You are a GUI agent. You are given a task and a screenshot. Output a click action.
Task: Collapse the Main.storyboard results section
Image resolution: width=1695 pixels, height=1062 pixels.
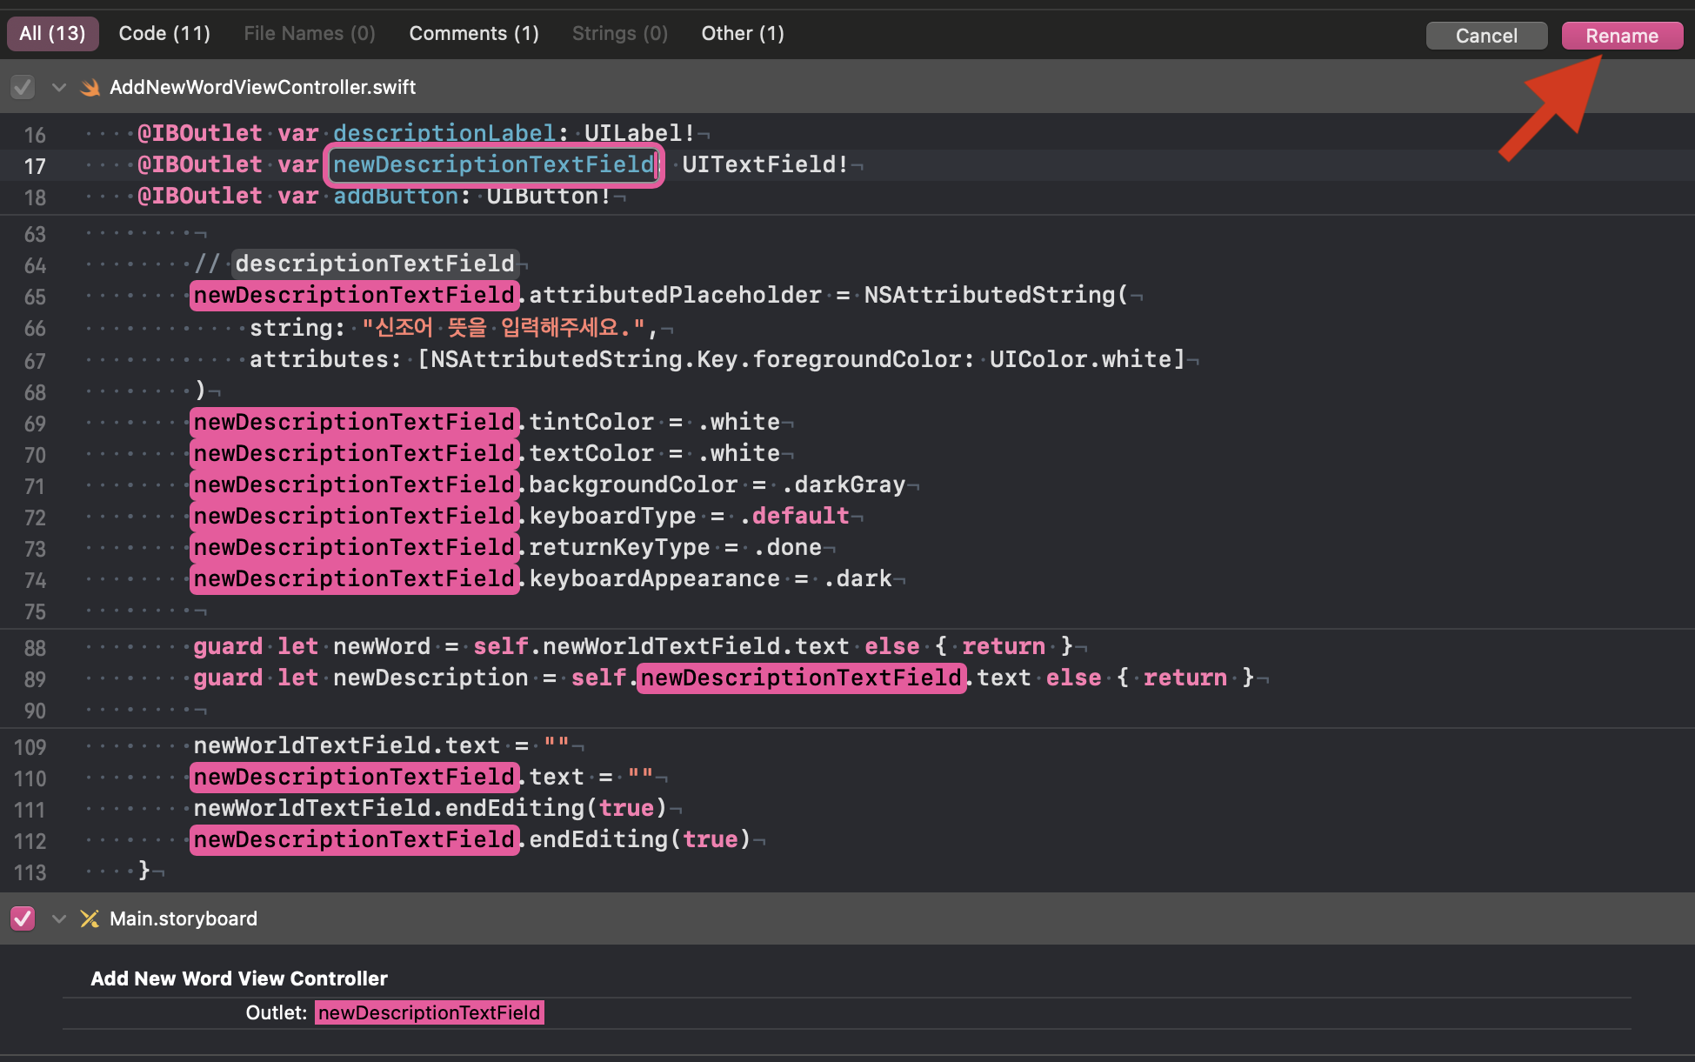tap(59, 918)
